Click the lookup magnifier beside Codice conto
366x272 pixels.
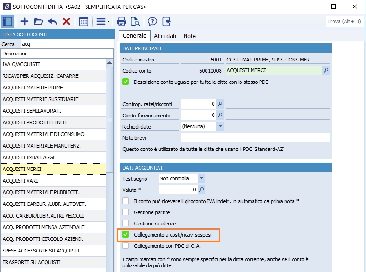[326, 70]
